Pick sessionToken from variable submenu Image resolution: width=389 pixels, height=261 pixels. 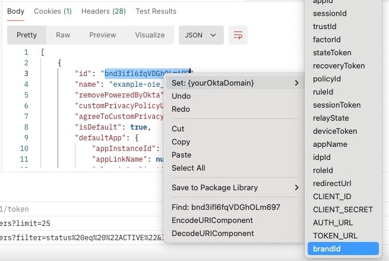coord(336,105)
